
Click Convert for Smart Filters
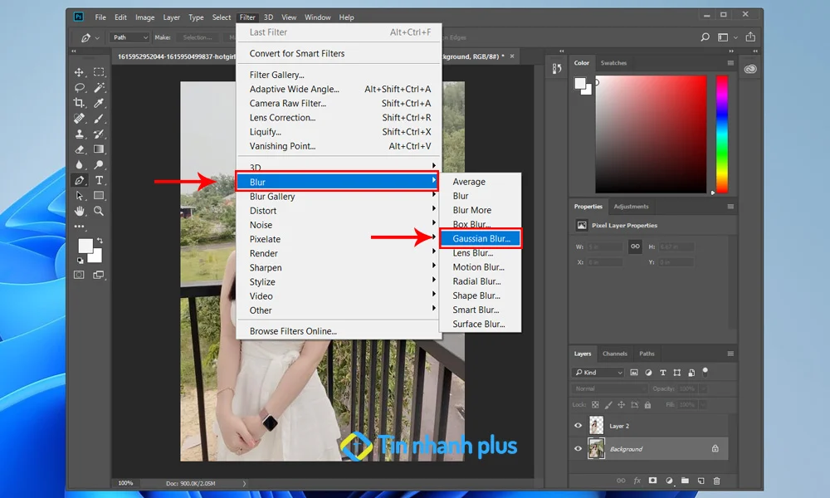pyautogui.click(x=297, y=54)
